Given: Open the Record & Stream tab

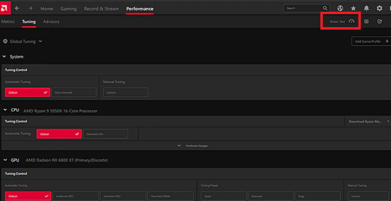Looking at the screenshot, I should [x=101, y=9].
